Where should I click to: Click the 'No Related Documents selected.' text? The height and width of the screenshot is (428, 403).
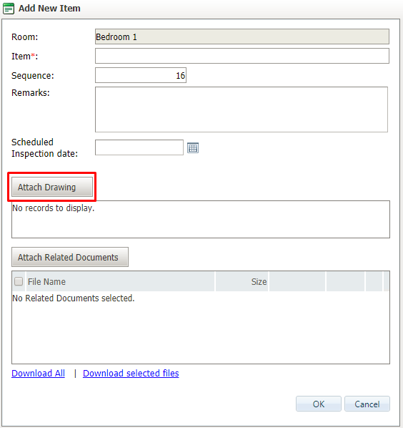tap(74, 298)
